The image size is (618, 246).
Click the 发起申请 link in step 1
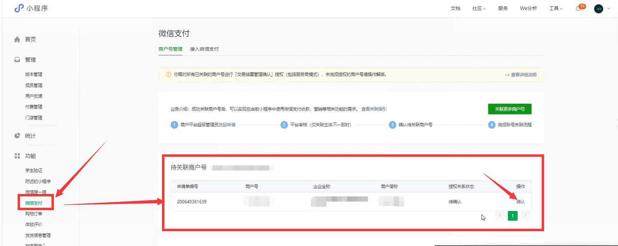[227, 125]
